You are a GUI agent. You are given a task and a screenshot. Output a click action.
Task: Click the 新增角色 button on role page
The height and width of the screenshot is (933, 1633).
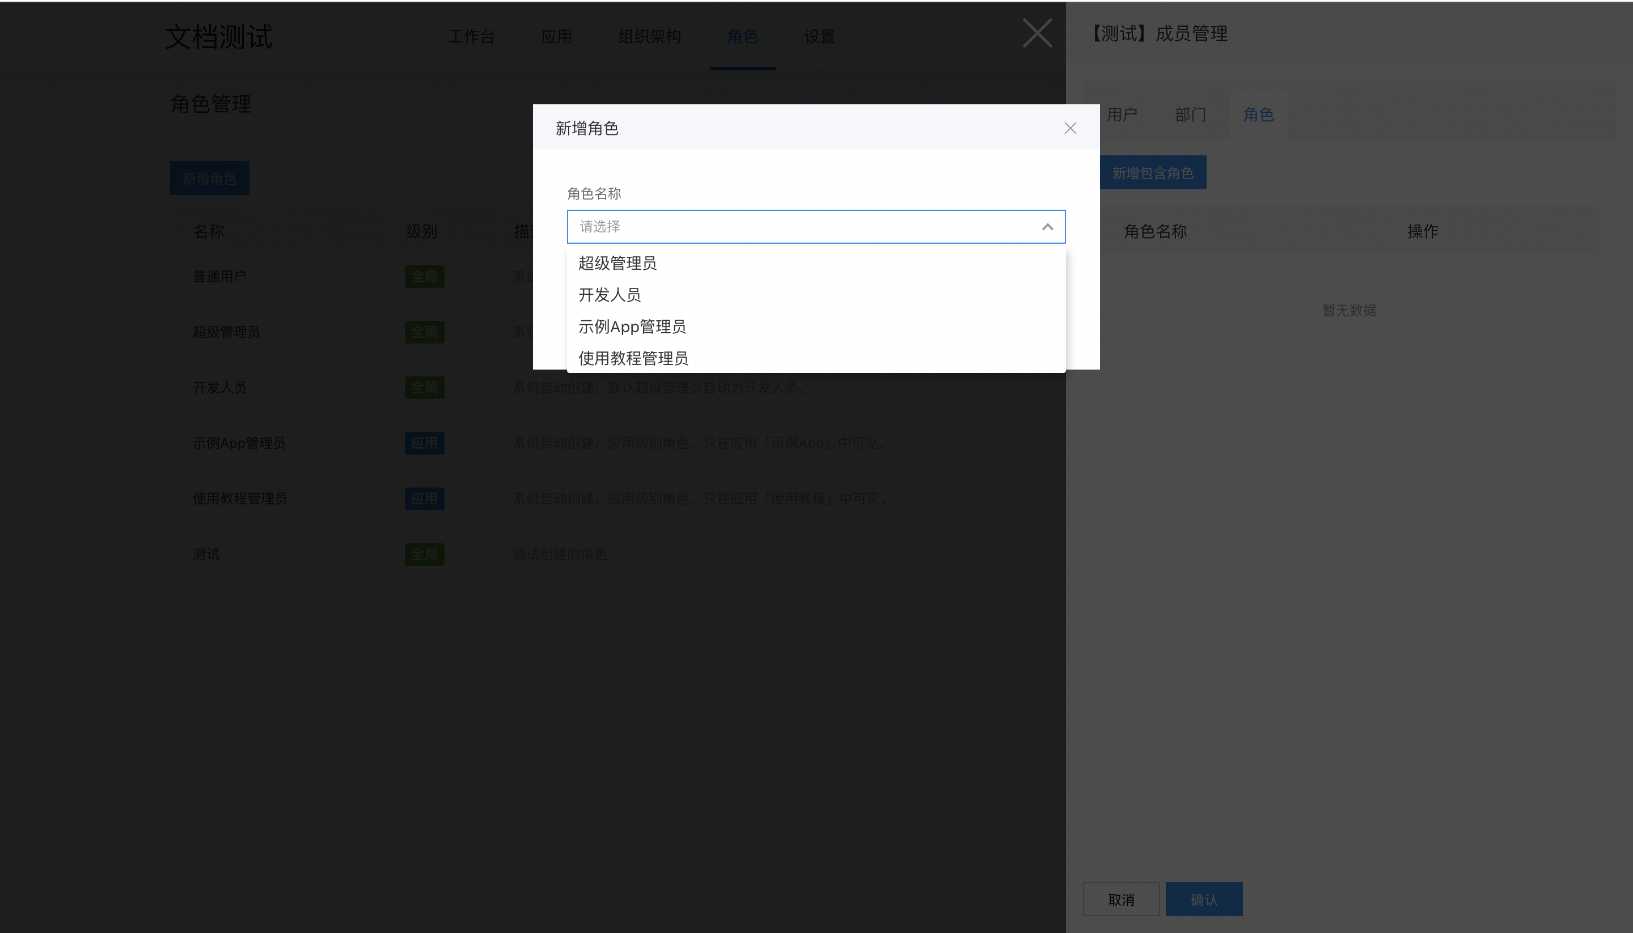click(210, 178)
